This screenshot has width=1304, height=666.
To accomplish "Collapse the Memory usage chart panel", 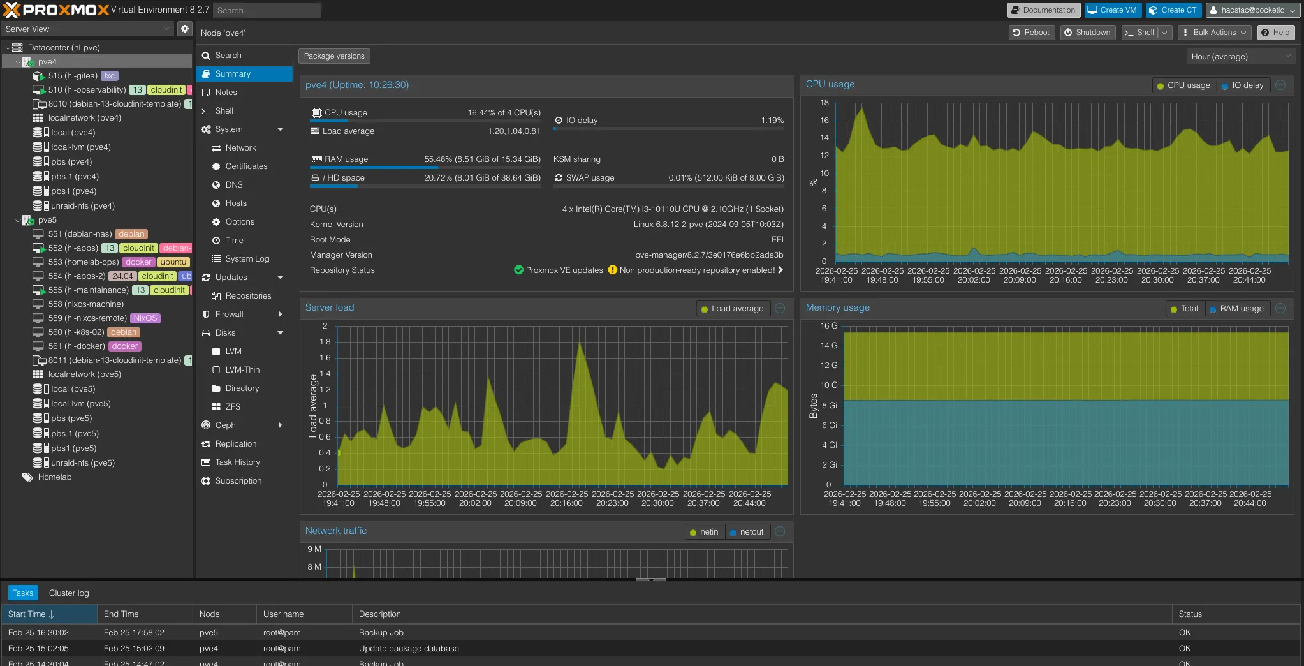I will click(x=1280, y=308).
